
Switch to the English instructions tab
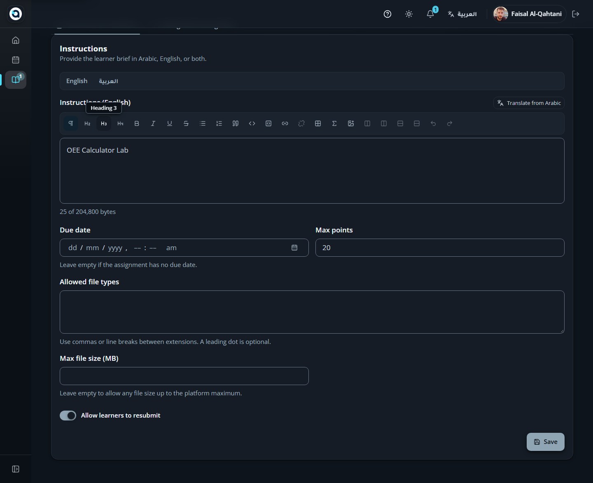[x=77, y=81]
